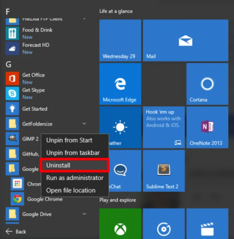
Task: Expand the GetFoldersize folder chevron
Action: (x=84, y=124)
